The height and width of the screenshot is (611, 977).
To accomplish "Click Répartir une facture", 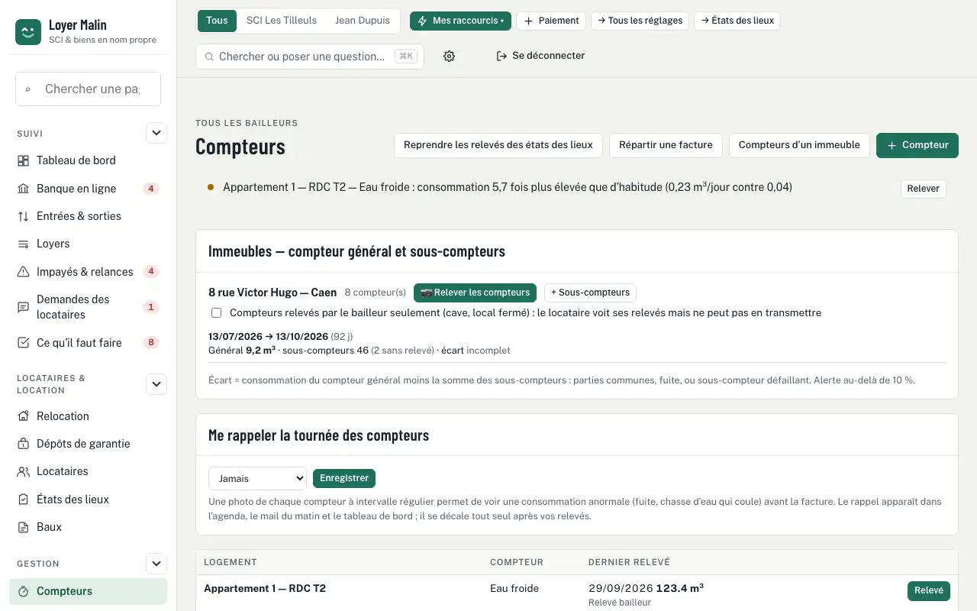I will (666, 145).
